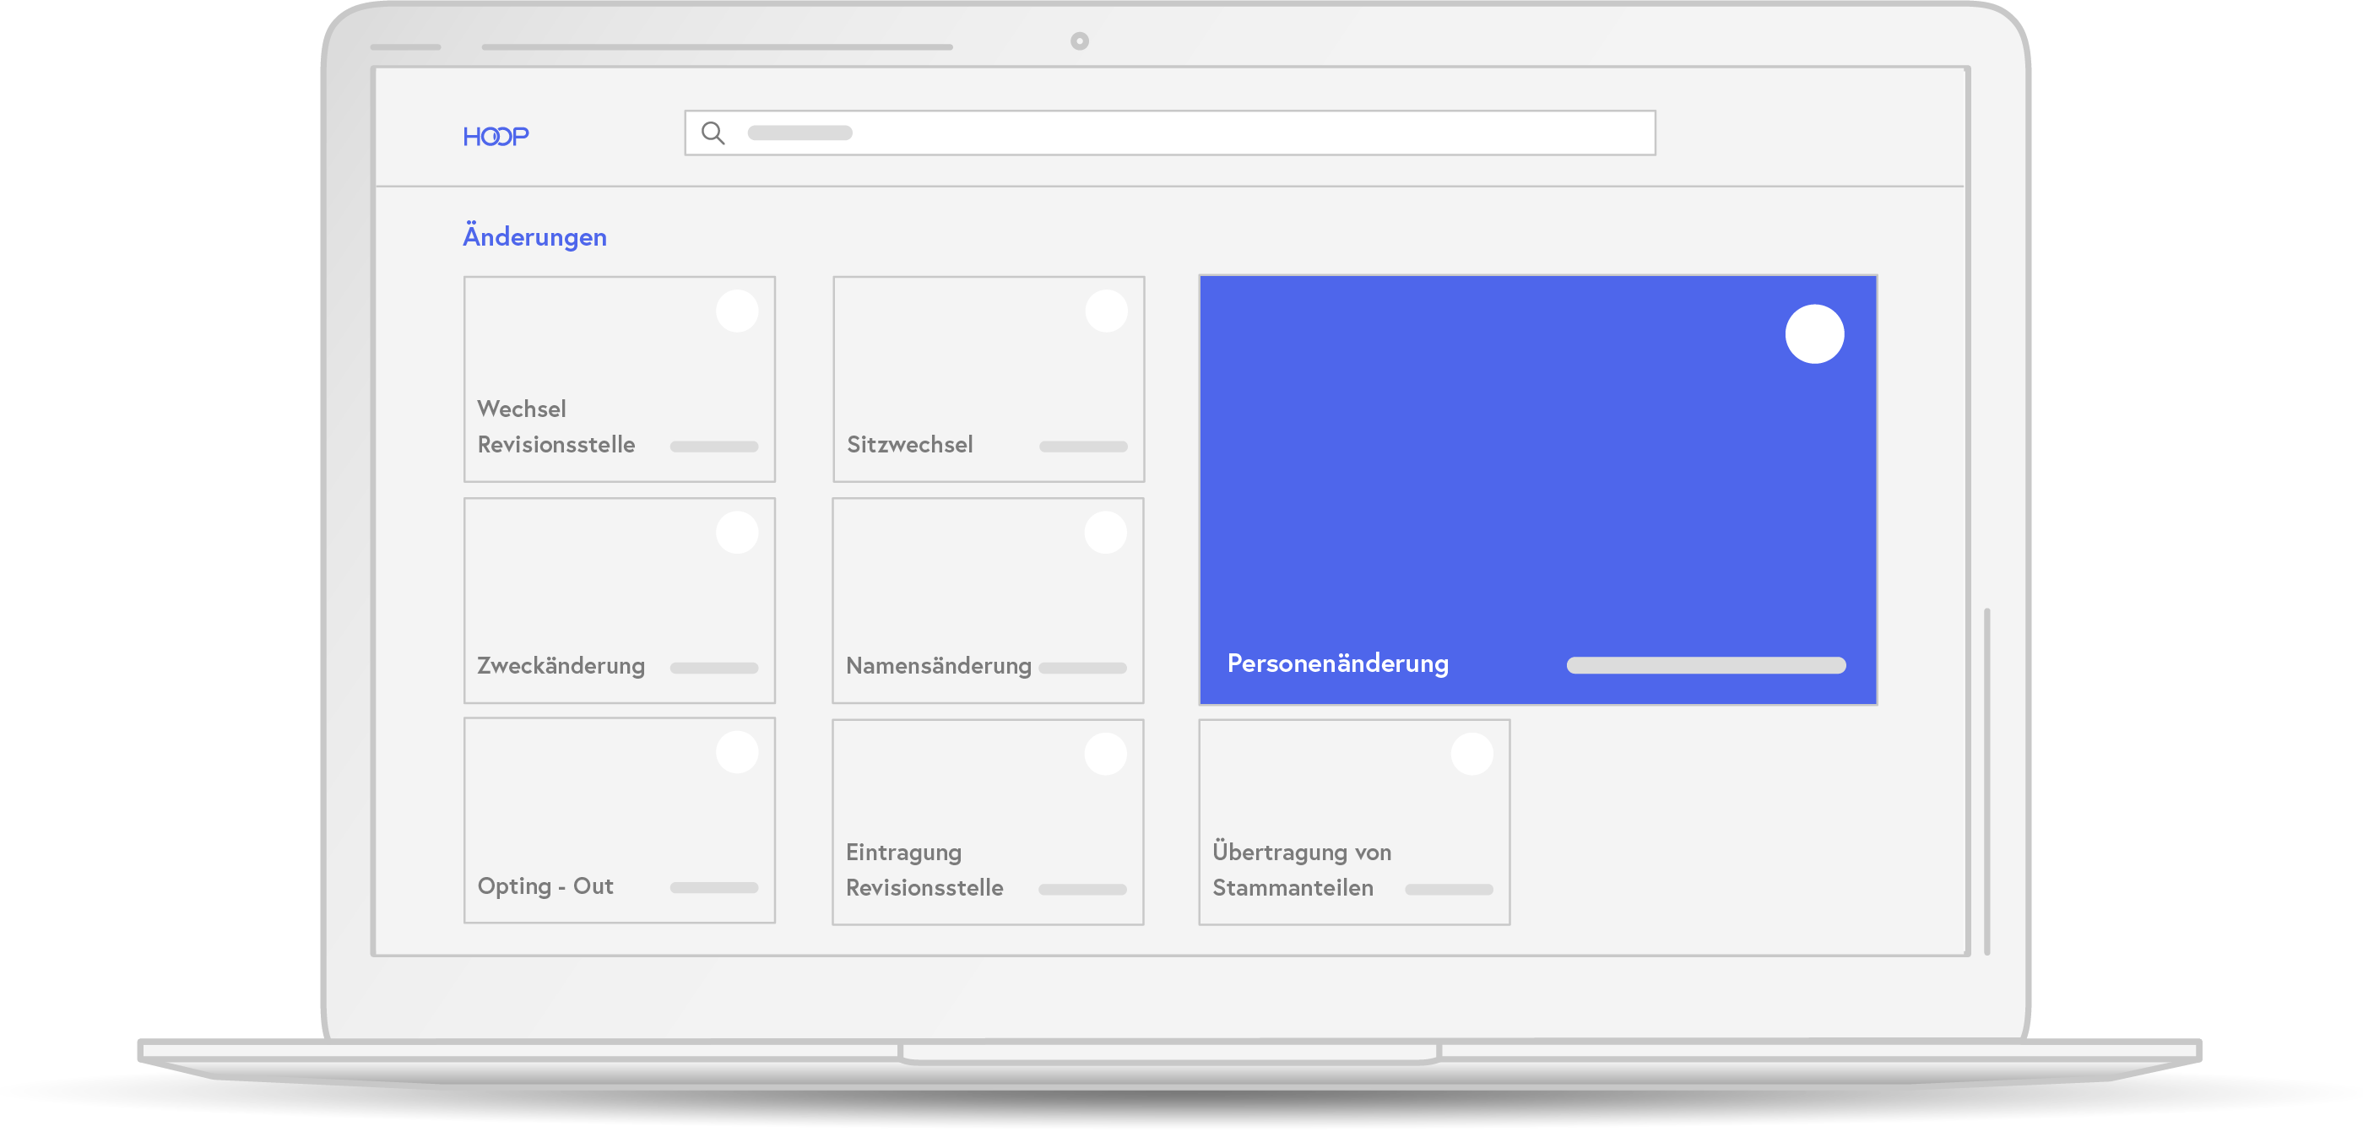
Task: Focus the search input field
Action: pos(1169,133)
